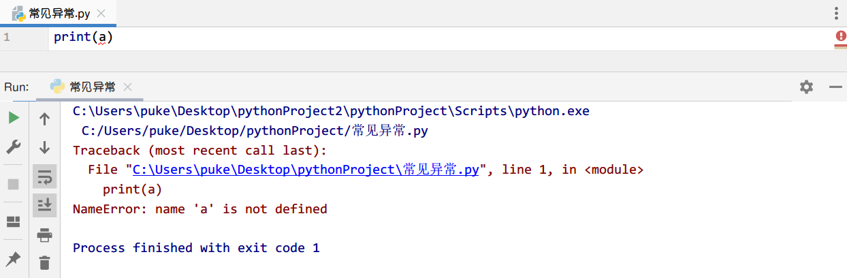The image size is (847, 278).
Task: Toggle scroll to end of console
Action: [x=45, y=204]
